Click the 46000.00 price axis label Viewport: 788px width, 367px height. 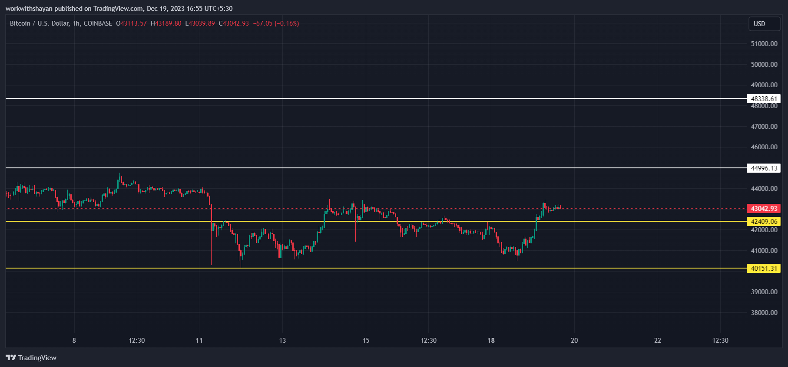point(764,147)
